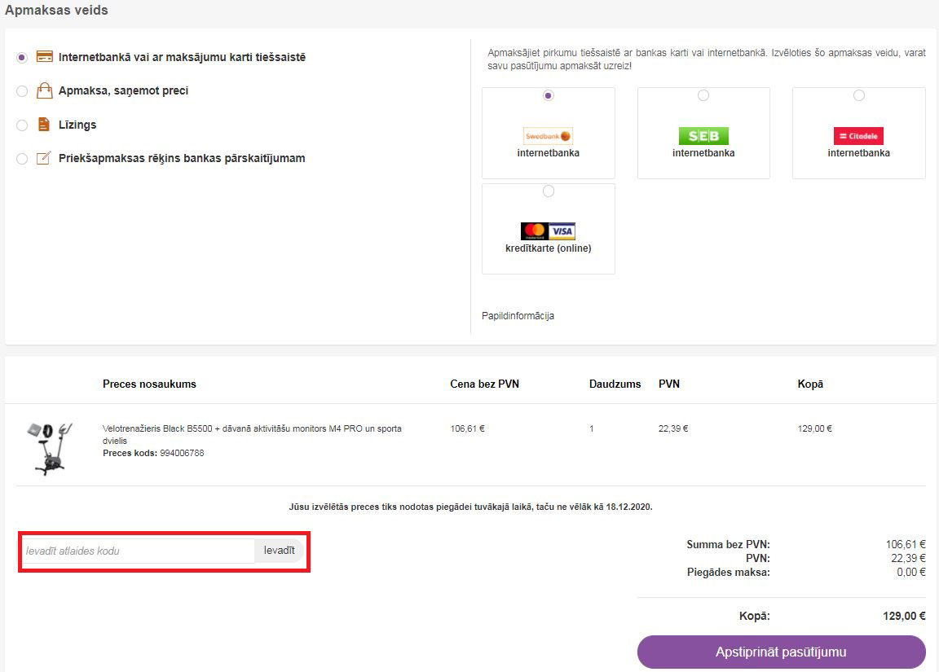Click the discount code input field

tap(138, 551)
